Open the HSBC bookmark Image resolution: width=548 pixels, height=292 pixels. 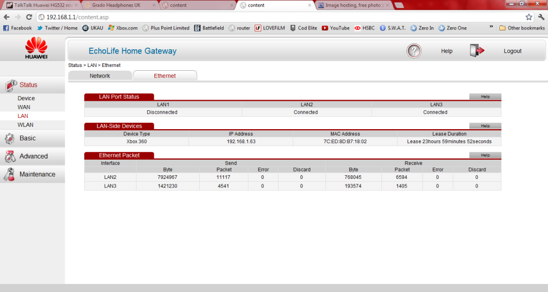tap(364, 28)
